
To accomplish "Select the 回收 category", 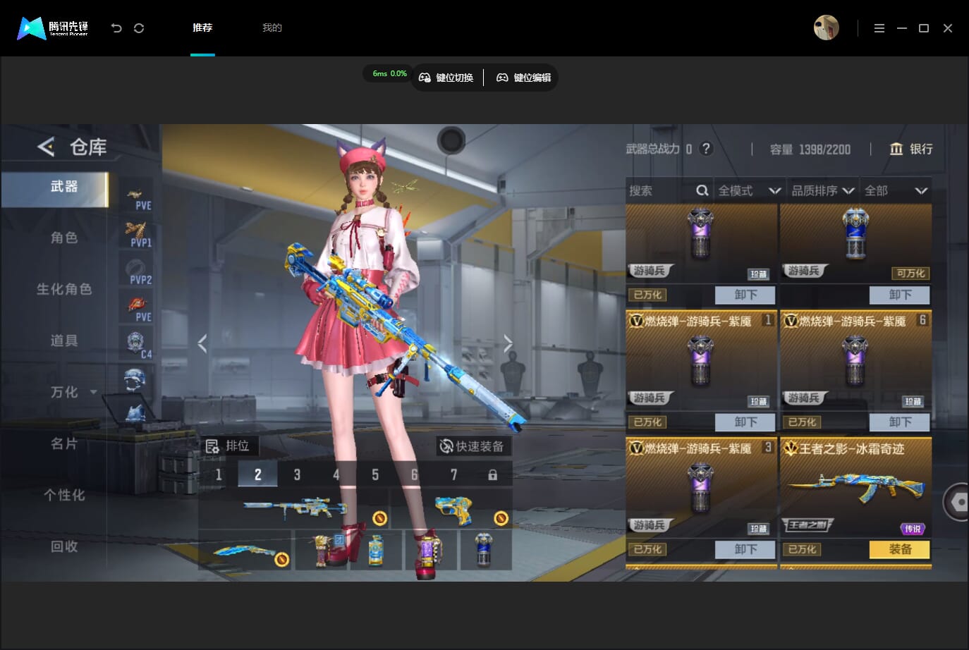I will 63,546.
